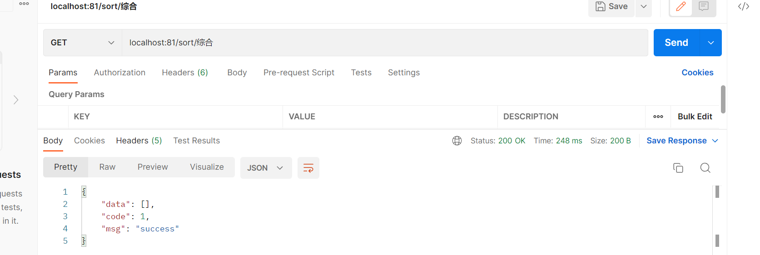Expand the Save options arrow
The width and height of the screenshot is (760, 255).
pos(644,6)
